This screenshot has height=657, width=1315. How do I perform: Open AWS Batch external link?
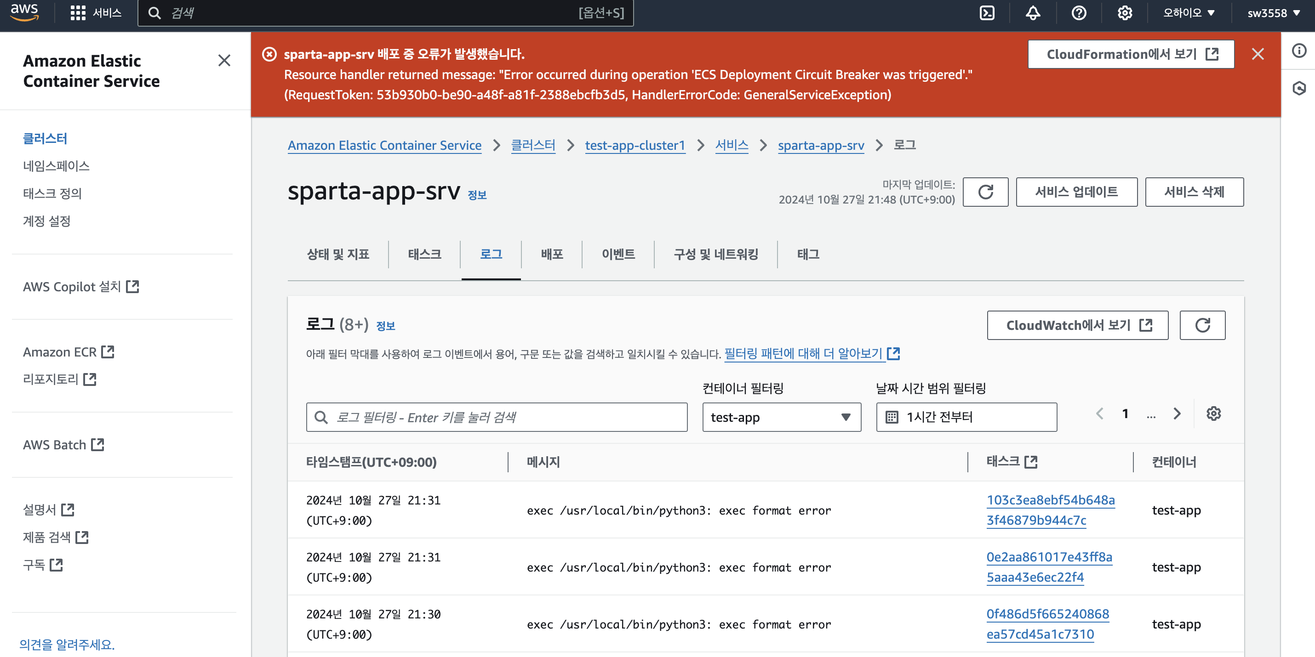coord(63,445)
